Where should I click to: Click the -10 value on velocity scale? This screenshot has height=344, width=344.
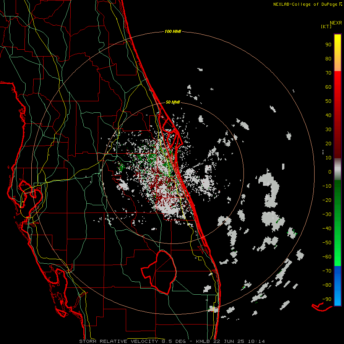pyautogui.click(x=327, y=186)
